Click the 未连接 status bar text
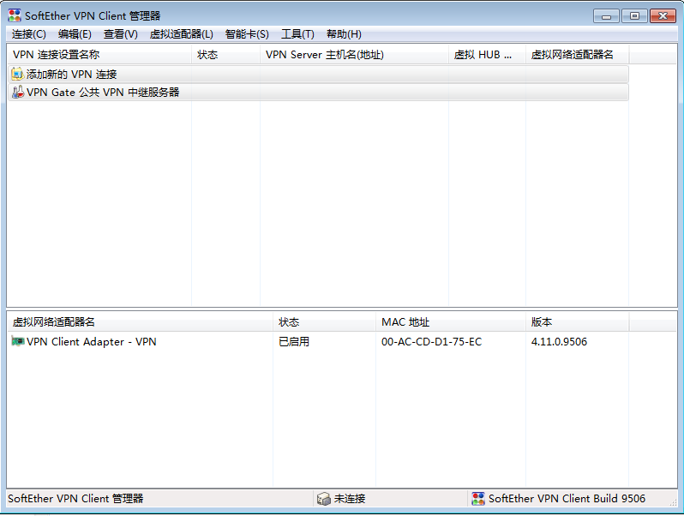This screenshot has width=684, height=516. 350,499
